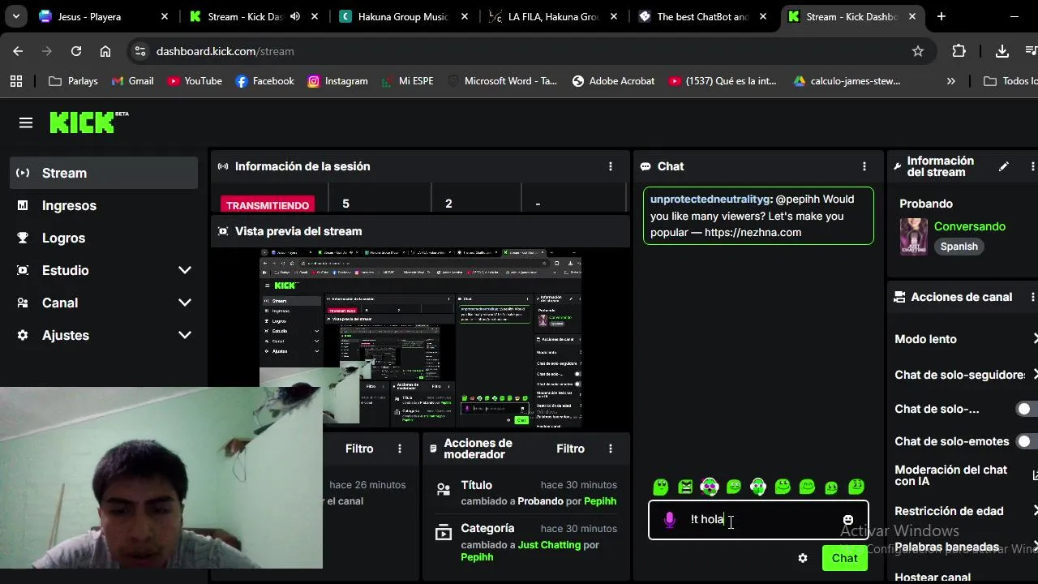Go to Ingresos in the sidebar
The image size is (1038, 584).
[x=104, y=205]
